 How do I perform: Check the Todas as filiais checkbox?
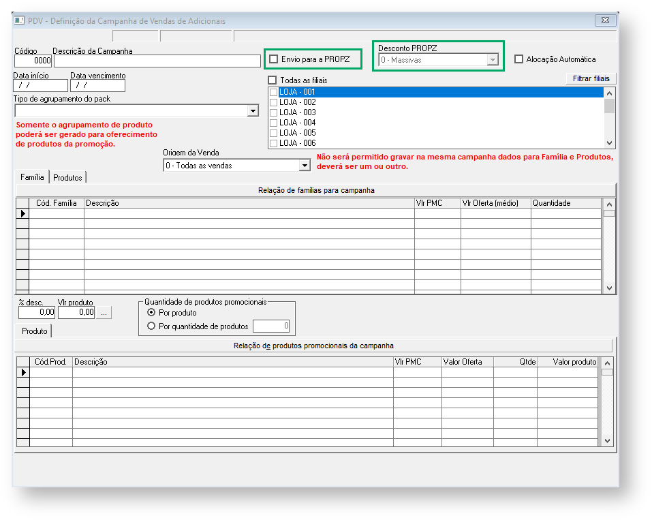click(273, 80)
